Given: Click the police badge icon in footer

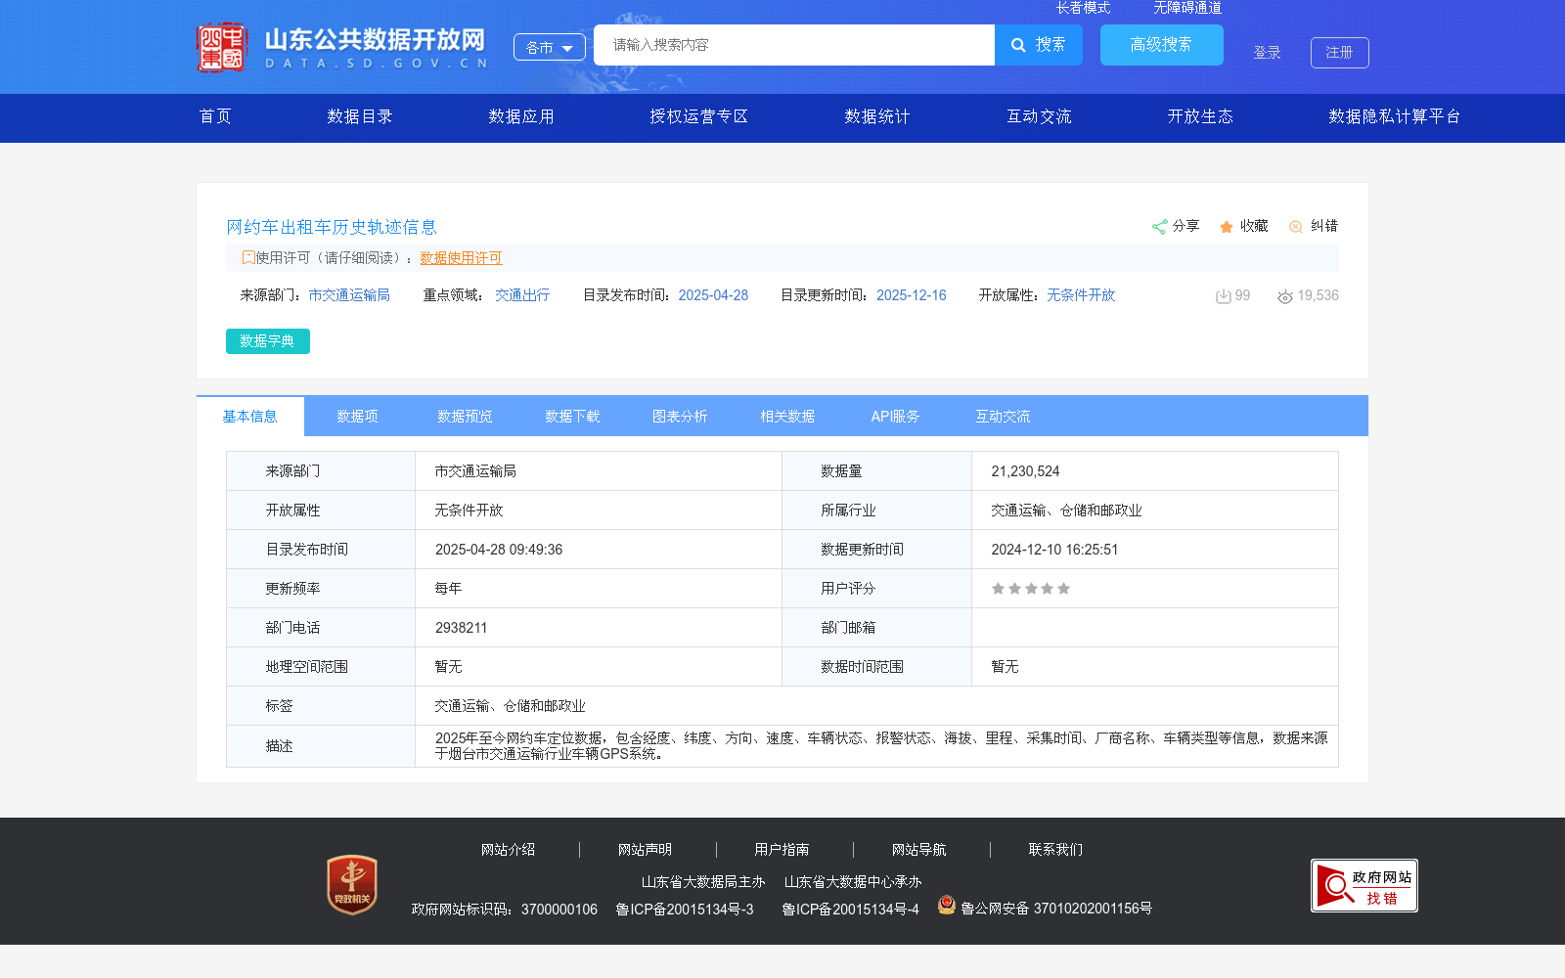Looking at the screenshot, I should 946,905.
